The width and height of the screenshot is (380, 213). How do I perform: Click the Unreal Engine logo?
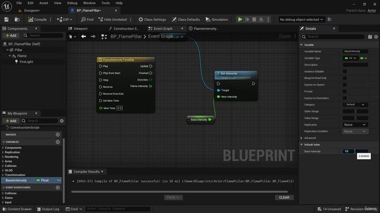[x=7, y=7]
